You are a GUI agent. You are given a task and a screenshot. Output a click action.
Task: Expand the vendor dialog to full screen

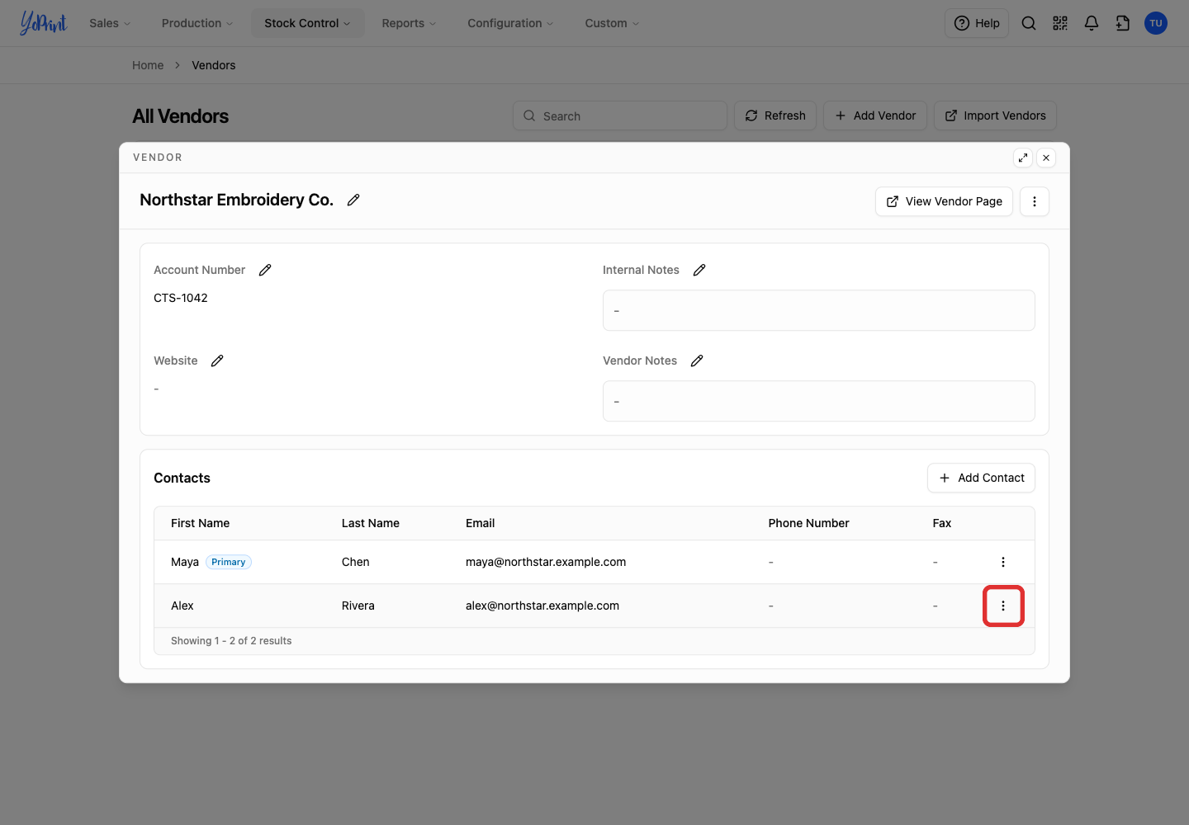[x=1023, y=158]
